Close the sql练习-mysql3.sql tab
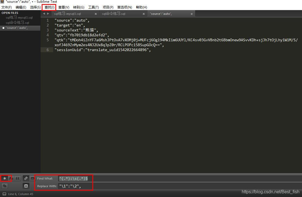The image size is (302, 197). point(96,14)
